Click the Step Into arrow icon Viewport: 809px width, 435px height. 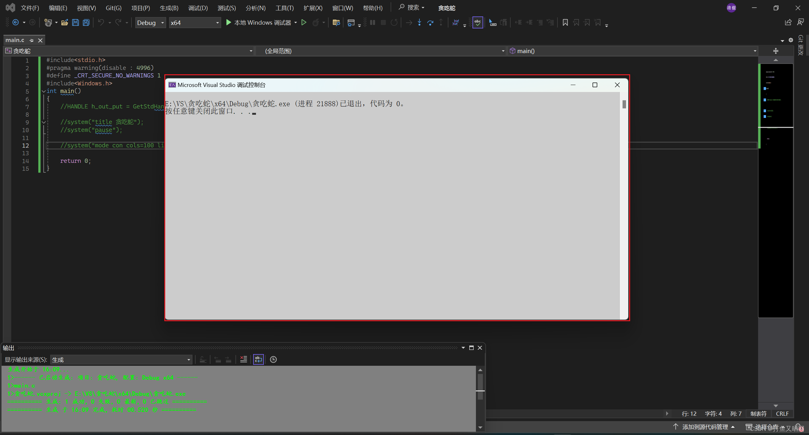419,22
